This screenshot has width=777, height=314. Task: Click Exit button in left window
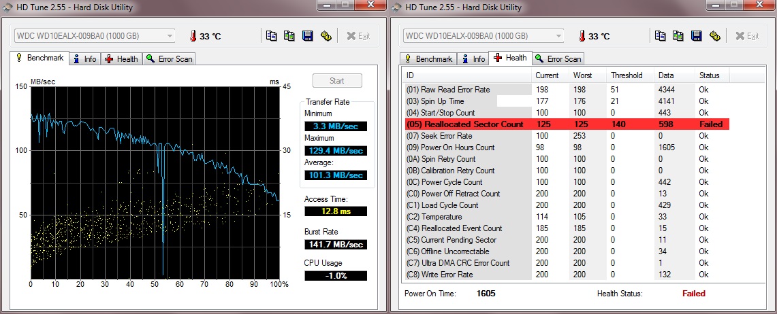pyautogui.click(x=358, y=35)
